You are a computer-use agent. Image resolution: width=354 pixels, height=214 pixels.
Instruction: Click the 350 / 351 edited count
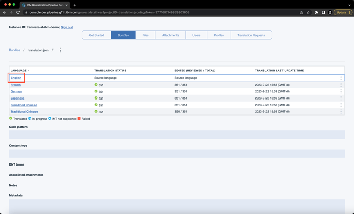tap(181, 112)
